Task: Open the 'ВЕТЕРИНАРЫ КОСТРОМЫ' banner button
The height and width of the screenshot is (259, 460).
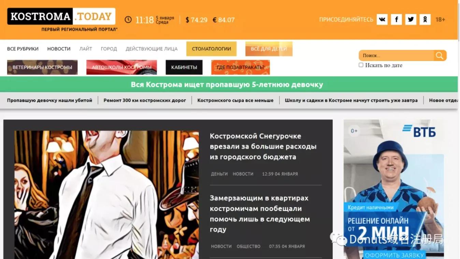Action: [x=42, y=67]
